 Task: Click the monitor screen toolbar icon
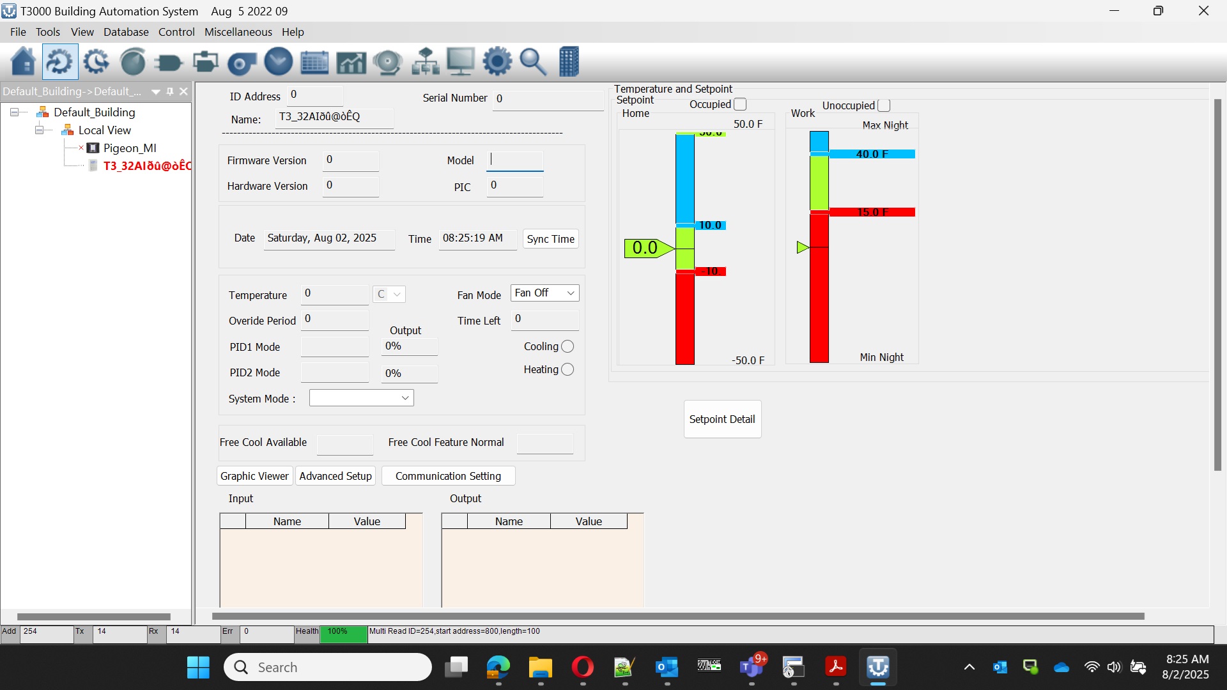click(461, 62)
